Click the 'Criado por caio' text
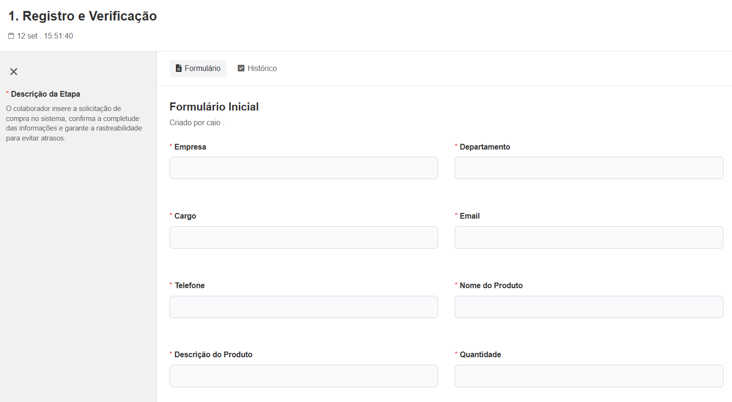This screenshot has height=402, width=732. tap(195, 122)
